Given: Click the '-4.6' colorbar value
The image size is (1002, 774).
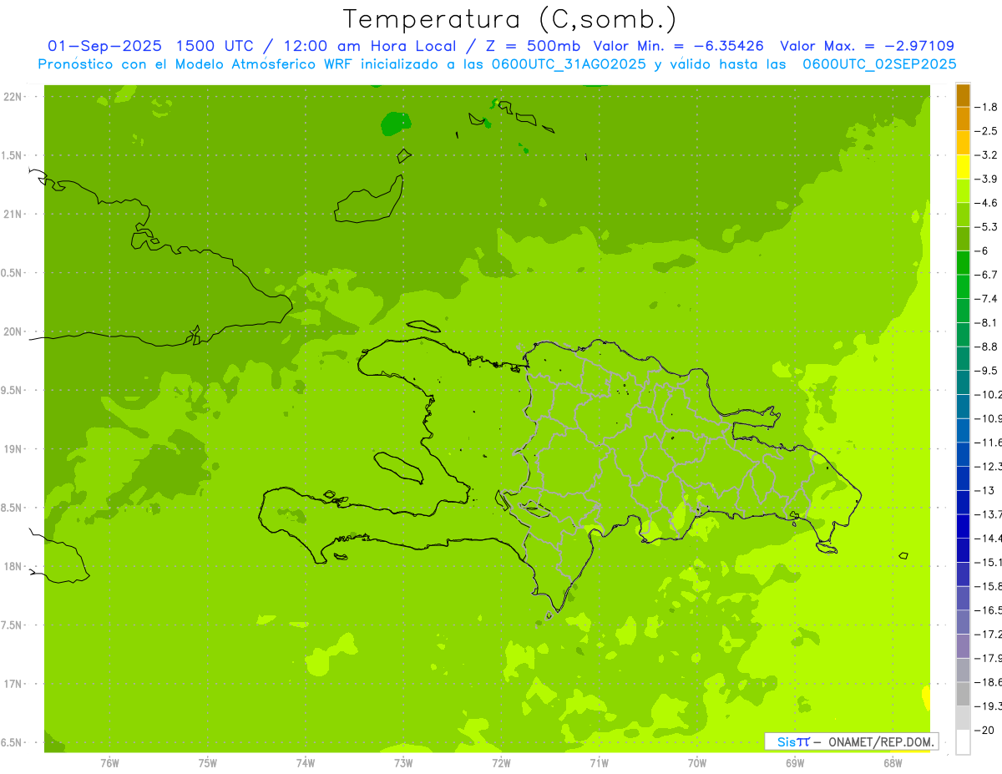Looking at the screenshot, I should point(987,203).
